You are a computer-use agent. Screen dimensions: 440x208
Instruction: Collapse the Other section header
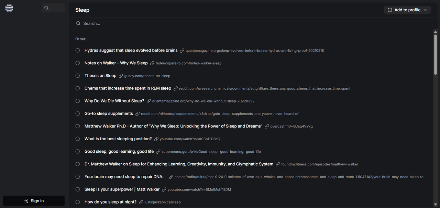coord(80,39)
